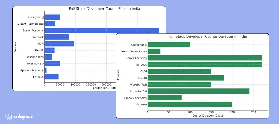
Task: Select the green Edureka duration bar
Action: tap(190, 104)
